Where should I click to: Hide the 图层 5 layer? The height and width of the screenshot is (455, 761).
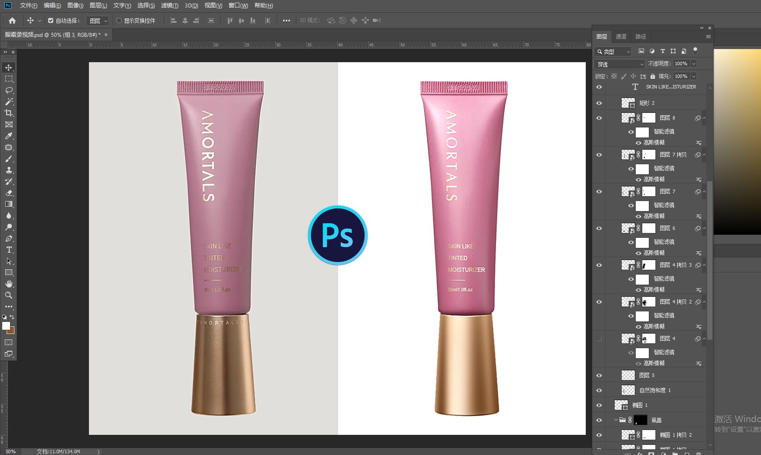click(599, 375)
